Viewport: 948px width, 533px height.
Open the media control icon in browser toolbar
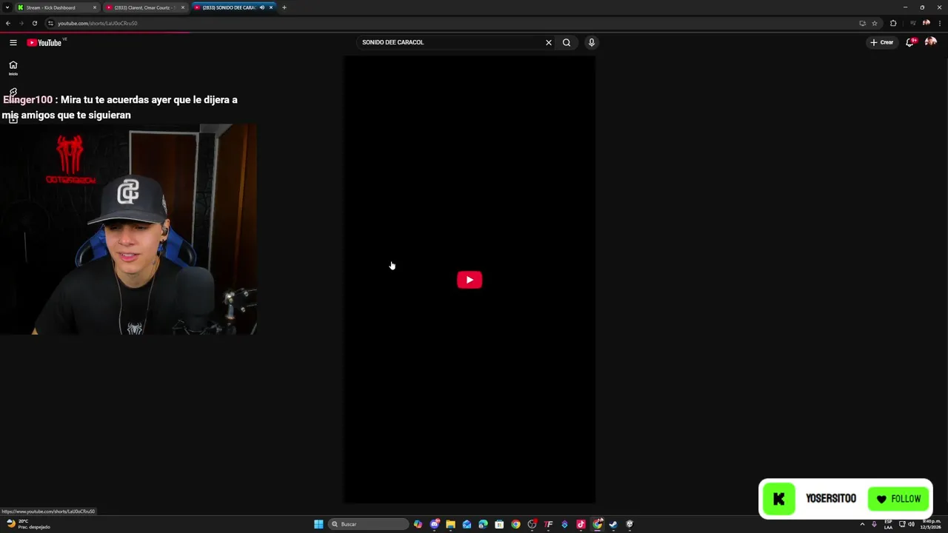(913, 23)
